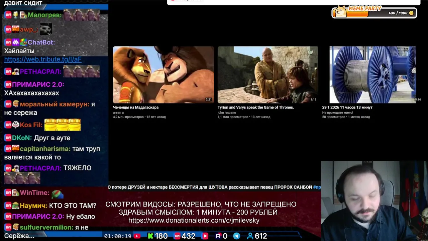The width and height of the screenshot is (428, 241).
Task: Click the gold coin icon after 430 / 1000
Action: click(x=411, y=13)
